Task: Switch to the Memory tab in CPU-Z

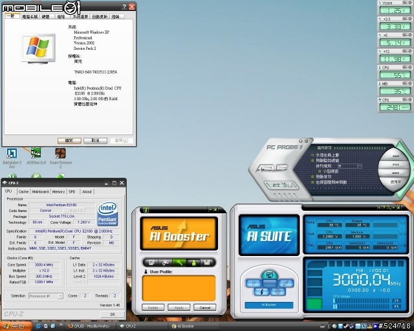Action: pyautogui.click(x=58, y=191)
